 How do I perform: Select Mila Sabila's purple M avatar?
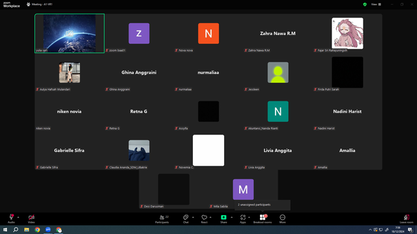(x=243, y=189)
